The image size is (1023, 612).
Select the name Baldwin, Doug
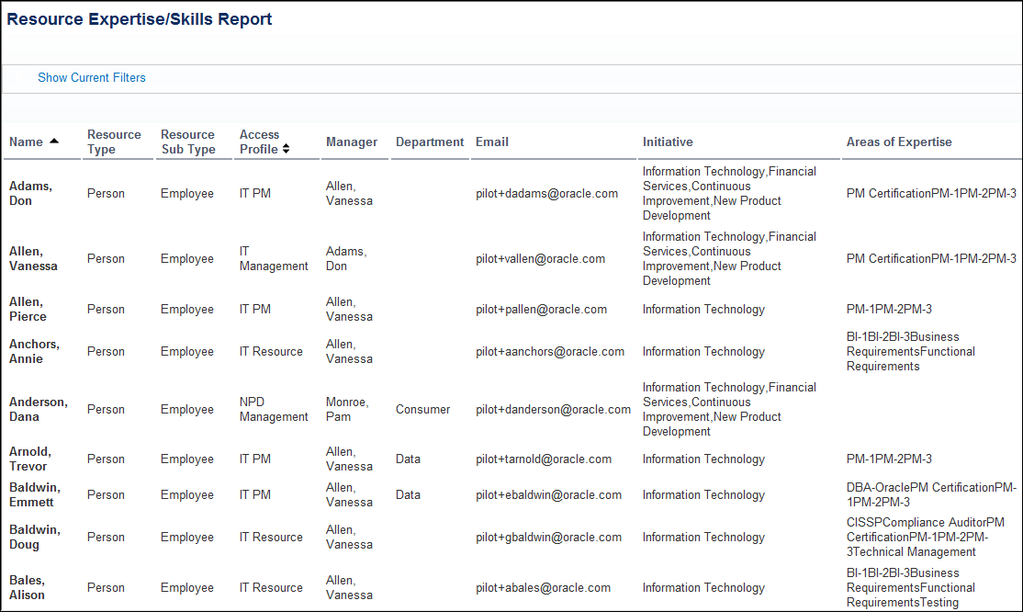(35, 537)
